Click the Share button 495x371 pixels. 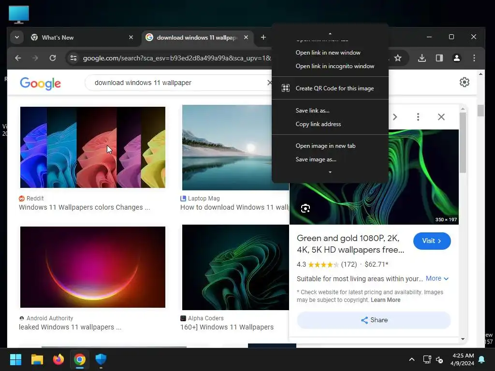click(x=374, y=320)
